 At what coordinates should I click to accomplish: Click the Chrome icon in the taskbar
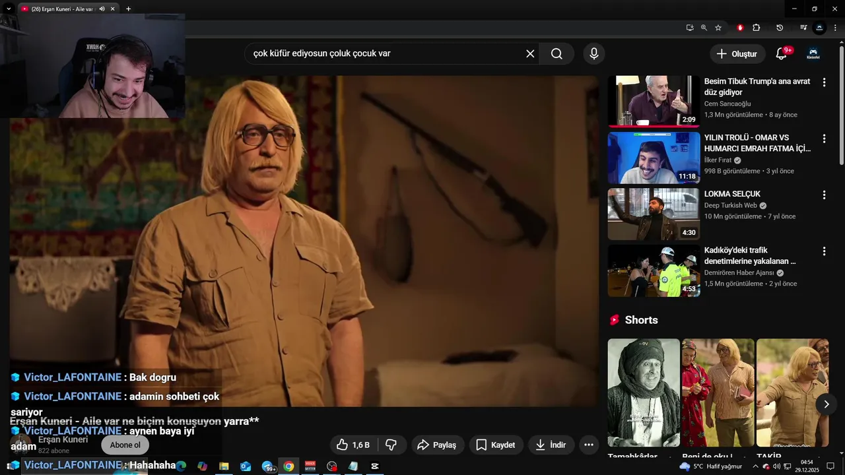288,466
